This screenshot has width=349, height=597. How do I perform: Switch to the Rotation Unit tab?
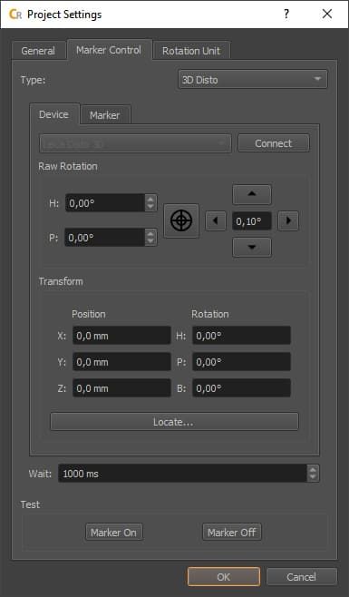coord(191,51)
